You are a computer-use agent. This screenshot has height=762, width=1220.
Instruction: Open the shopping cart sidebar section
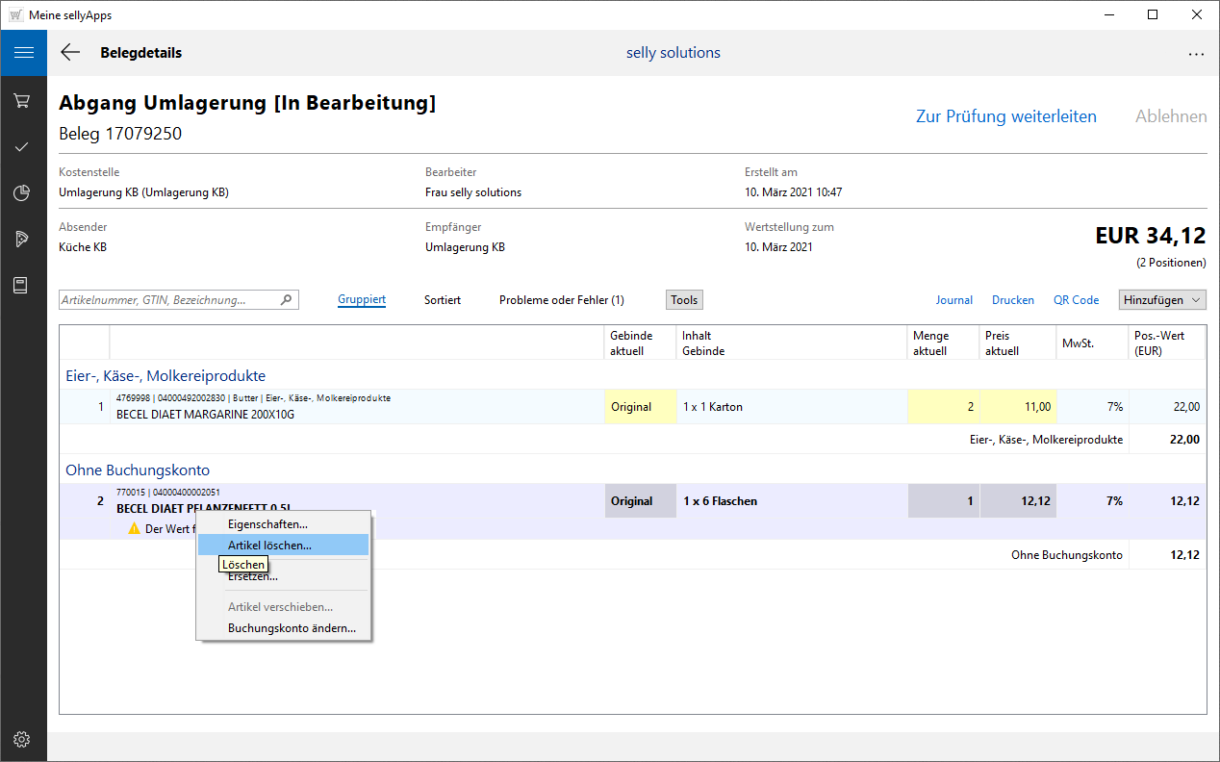pos(22,101)
